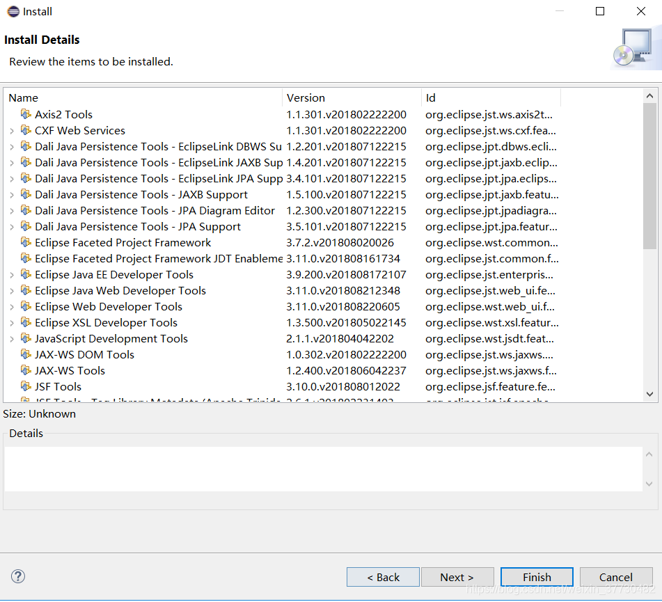Click the Eclipse logo in the title bar
Viewport: 662px width, 602px height.
click(13, 11)
